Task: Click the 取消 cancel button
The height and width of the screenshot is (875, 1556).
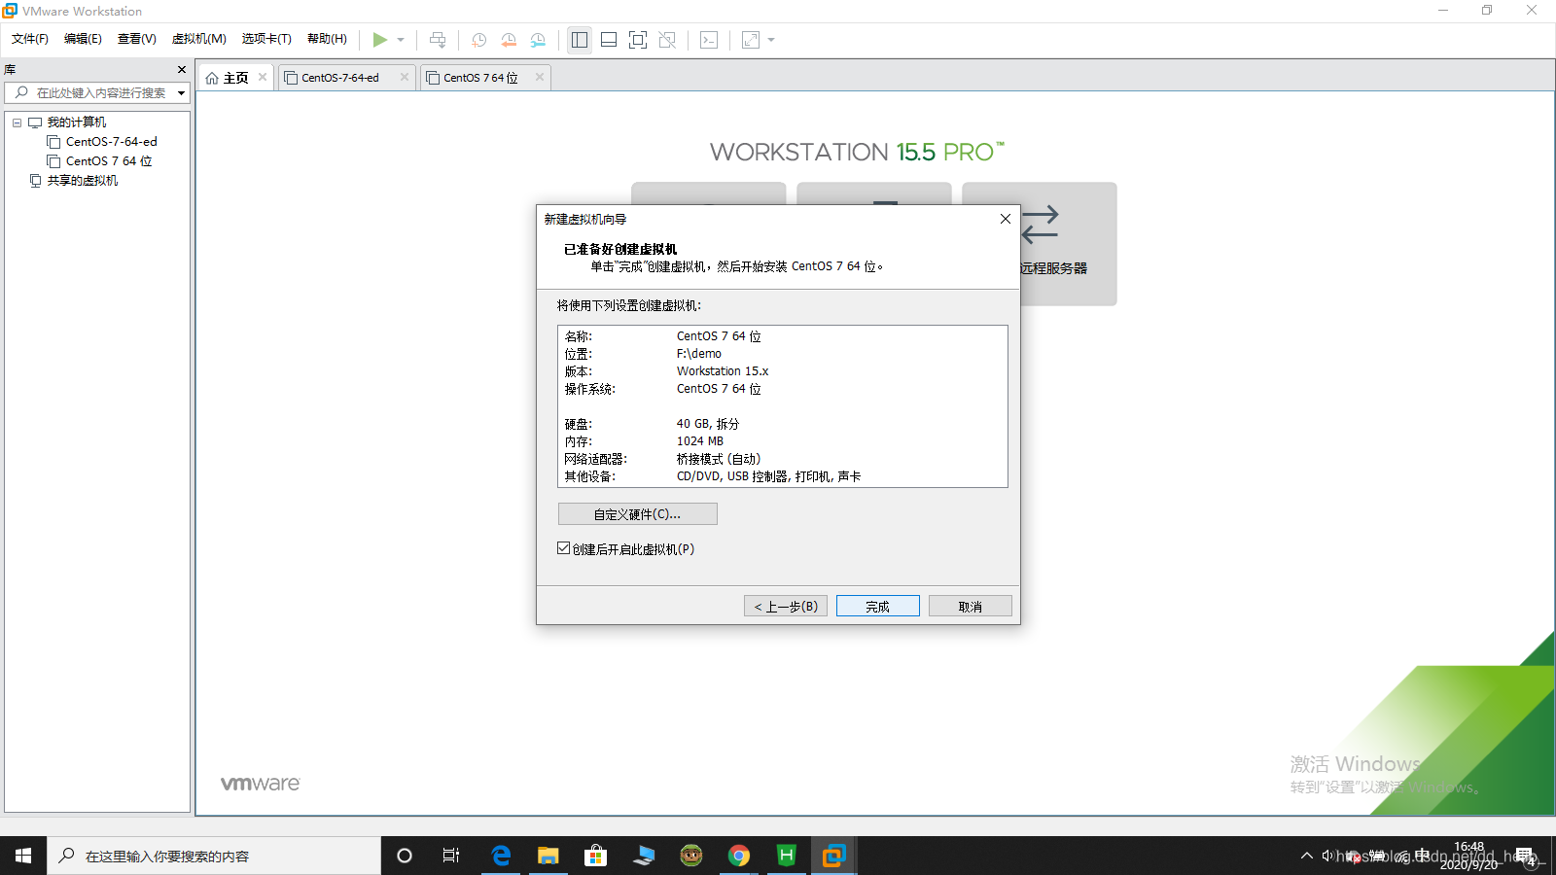Action: point(971,606)
